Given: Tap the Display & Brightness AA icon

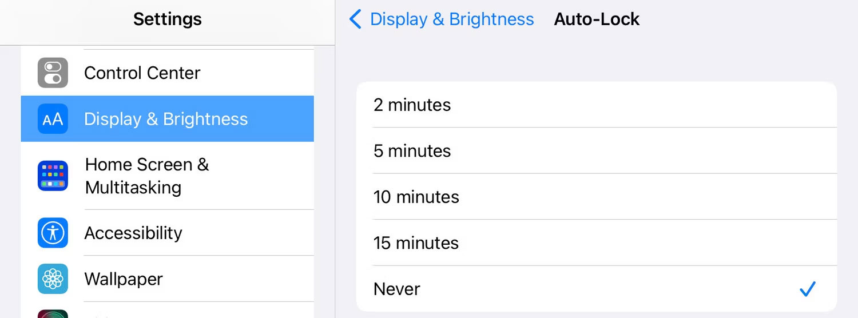Looking at the screenshot, I should tap(53, 119).
